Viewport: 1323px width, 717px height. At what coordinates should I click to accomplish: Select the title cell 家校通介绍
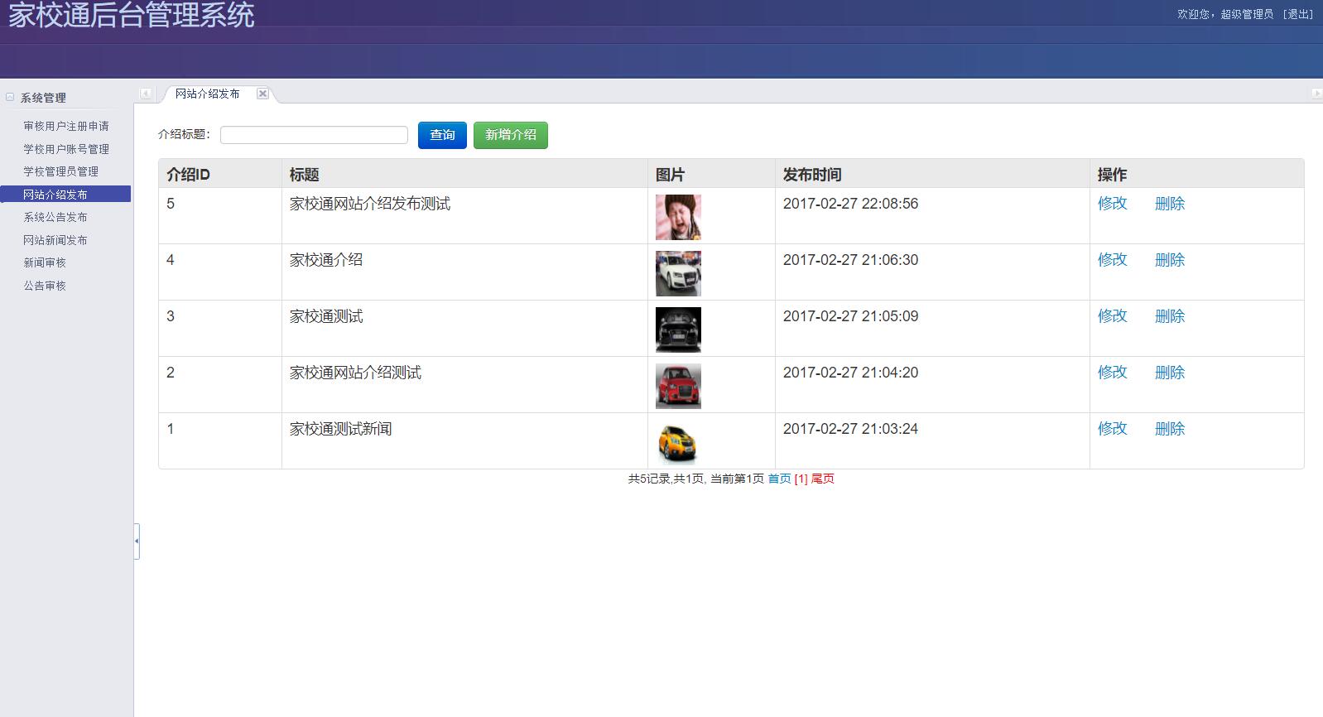(x=326, y=260)
